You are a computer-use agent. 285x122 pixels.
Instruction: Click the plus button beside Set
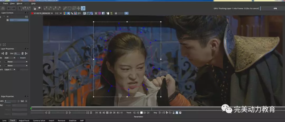tap(26, 101)
